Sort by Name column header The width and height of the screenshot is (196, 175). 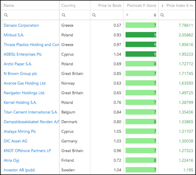9,5
